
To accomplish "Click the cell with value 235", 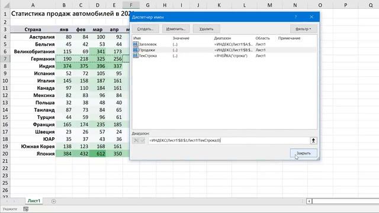I will 97,125.
